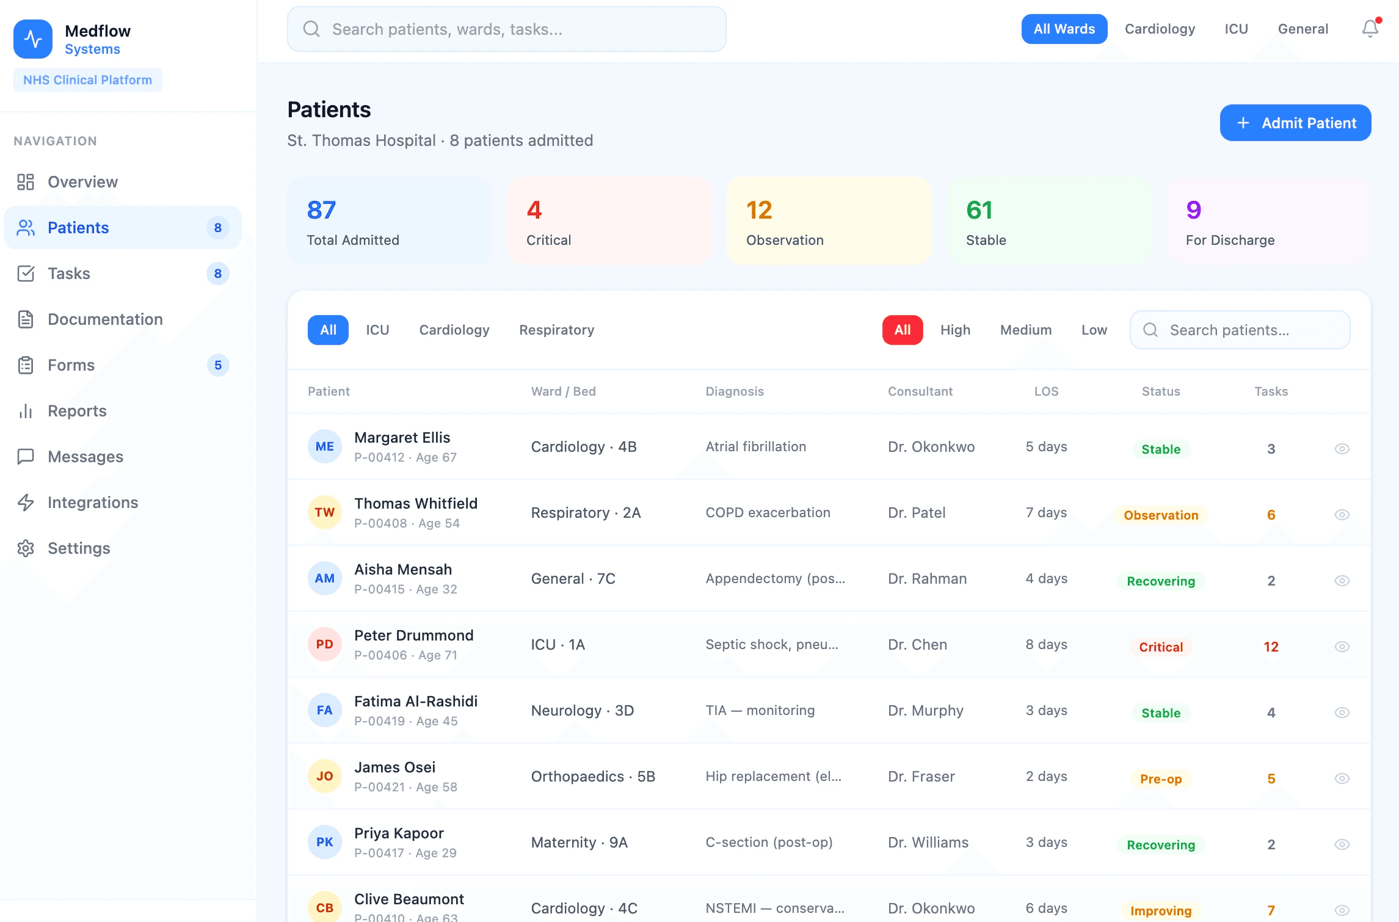Viewport: 1399px width, 922px height.
Task: View Peter Drummond record via eye icon
Action: coord(1342,647)
